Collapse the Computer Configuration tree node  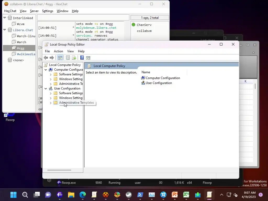pos(46,70)
